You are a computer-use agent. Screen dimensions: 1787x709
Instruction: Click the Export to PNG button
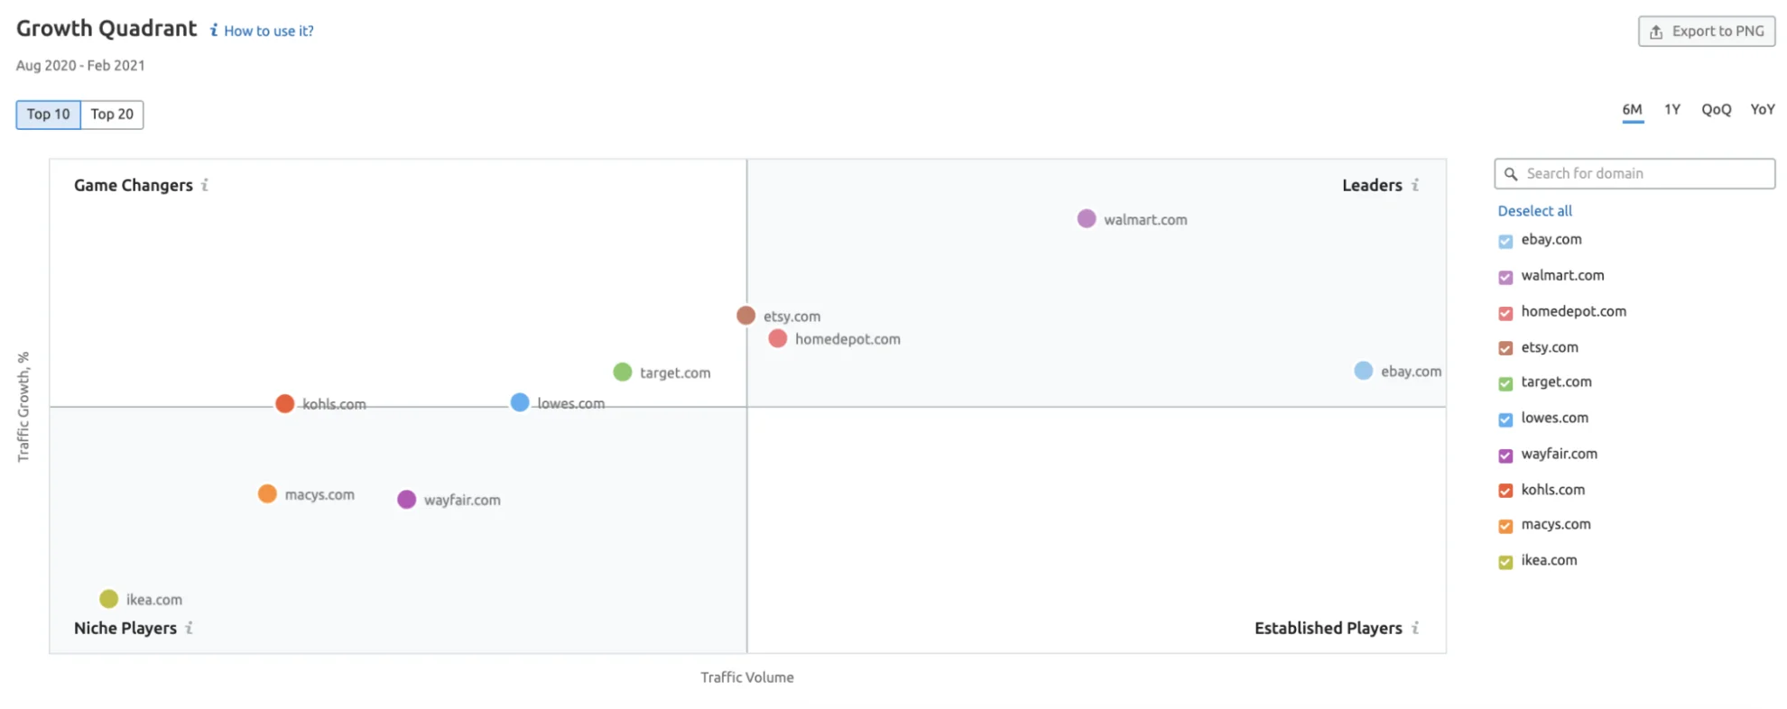tap(1707, 32)
